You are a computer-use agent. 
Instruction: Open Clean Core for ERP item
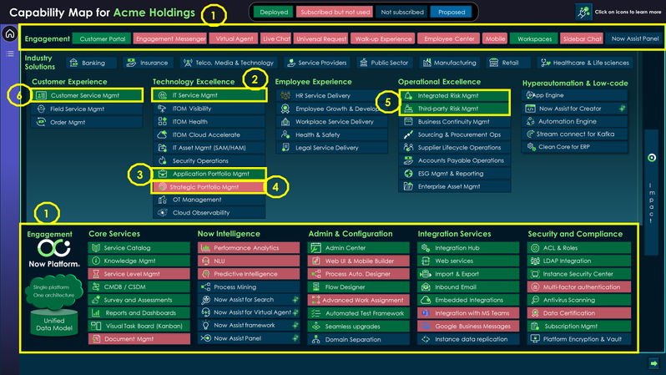tap(575, 147)
